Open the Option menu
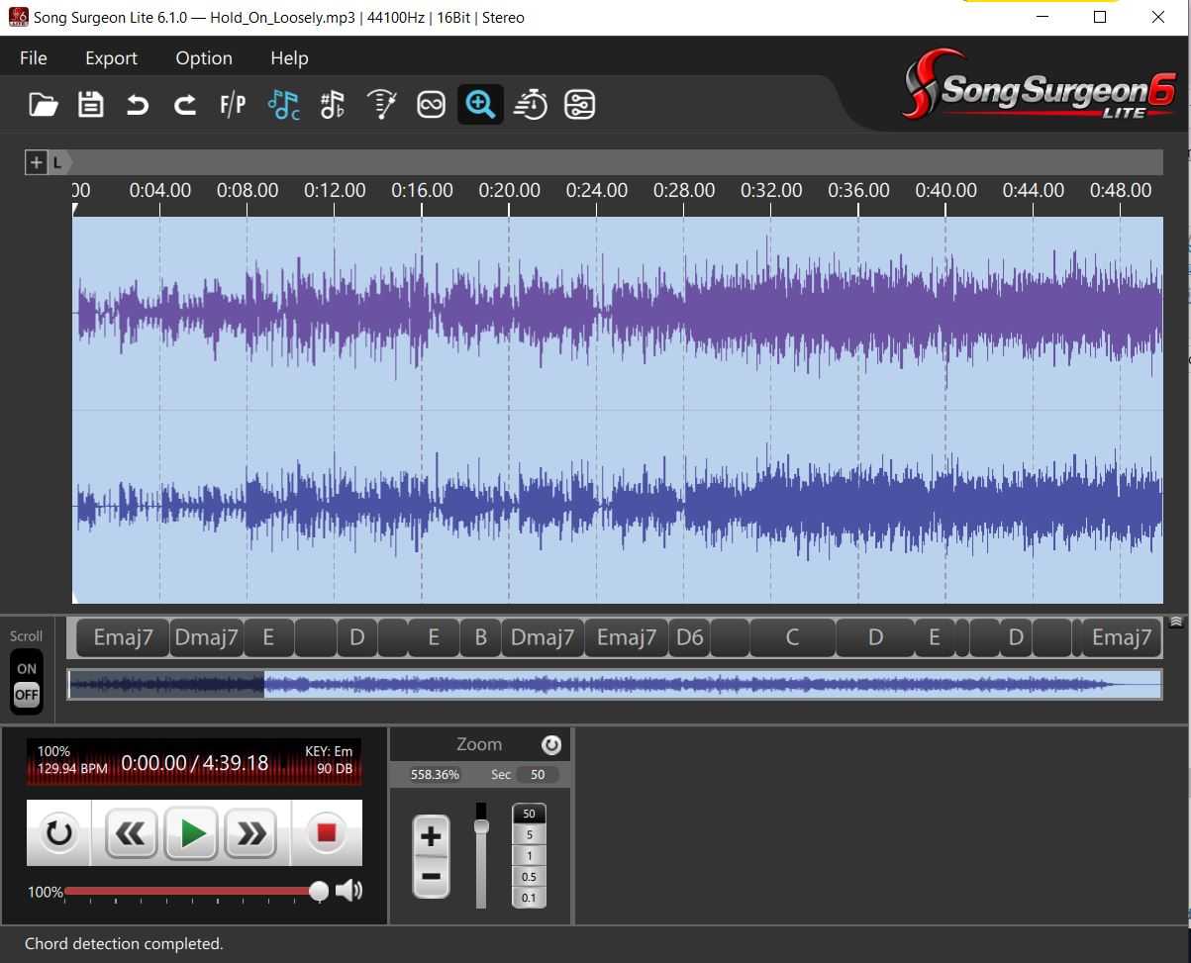Image resolution: width=1191 pixels, height=963 pixels. [x=204, y=58]
